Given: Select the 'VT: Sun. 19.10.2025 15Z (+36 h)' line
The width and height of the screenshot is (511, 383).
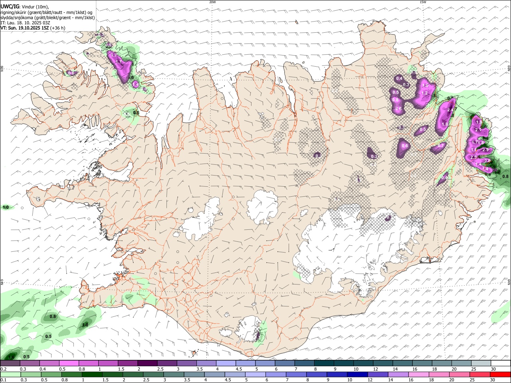Looking at the screenshot, I should click(x=33, y=28).
